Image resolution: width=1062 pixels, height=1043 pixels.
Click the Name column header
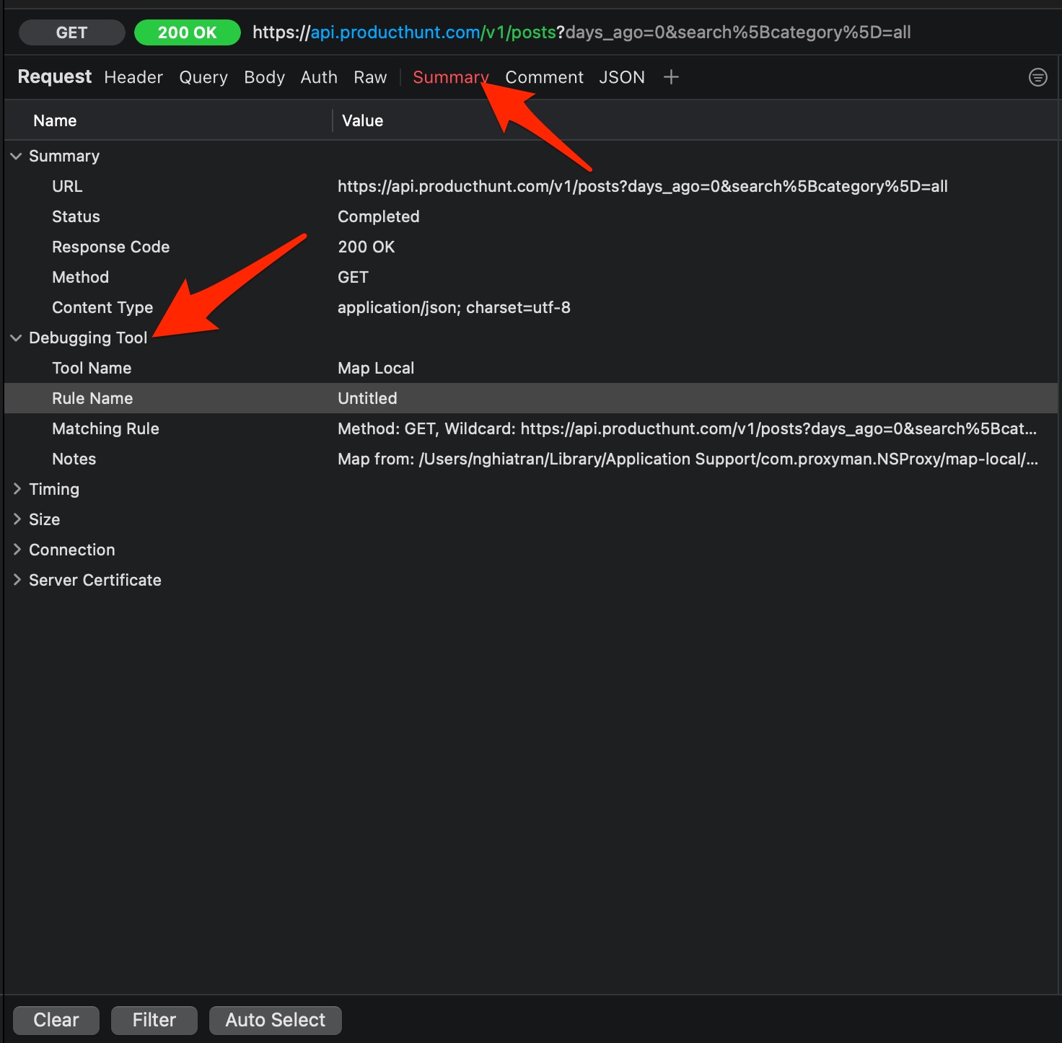pos(55,120)
